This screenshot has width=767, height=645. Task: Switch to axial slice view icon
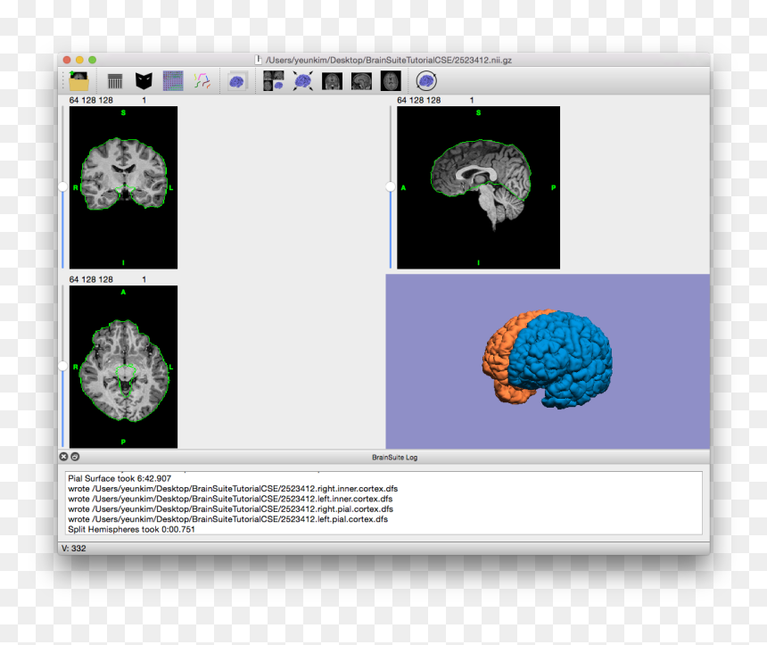(391, 81)
